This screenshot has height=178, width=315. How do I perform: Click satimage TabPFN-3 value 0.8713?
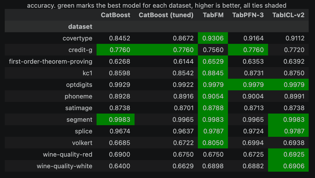[254, 108]
